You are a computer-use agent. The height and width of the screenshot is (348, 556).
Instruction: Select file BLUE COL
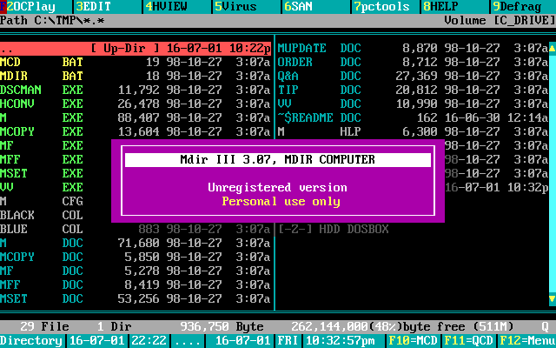pyautogui.click(x=136, y=229)
